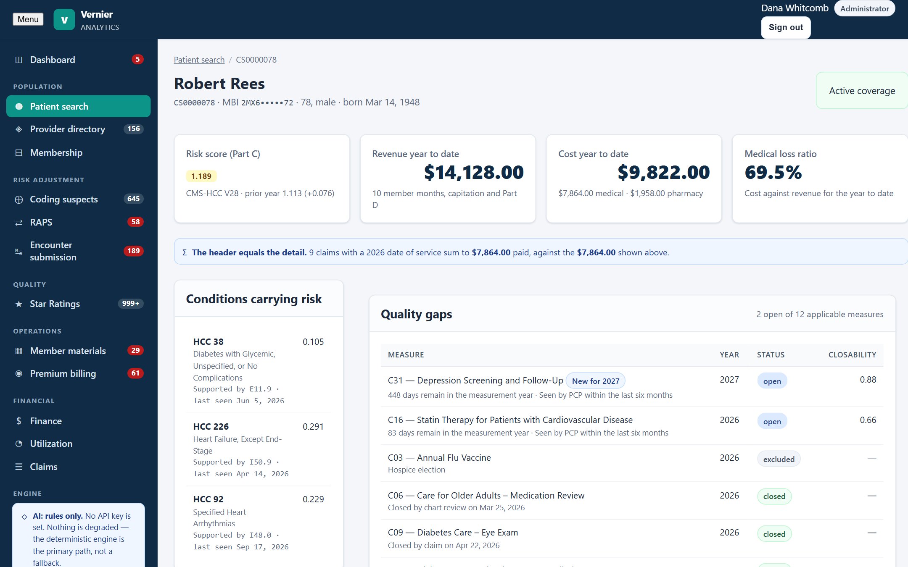This screenshot has width=908, height=567.
Task: Click the Vernier V logo
Action: [x=64, y=20]
